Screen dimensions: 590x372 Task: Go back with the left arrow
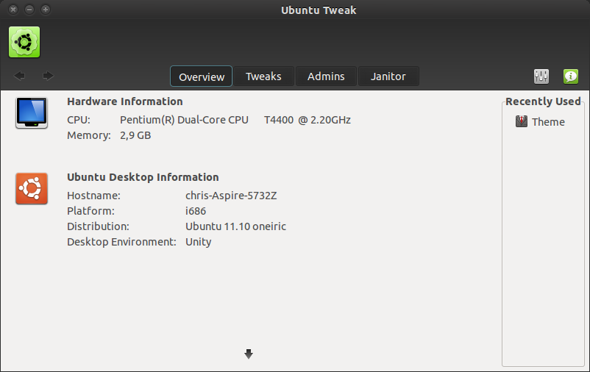tap(19, 76)
